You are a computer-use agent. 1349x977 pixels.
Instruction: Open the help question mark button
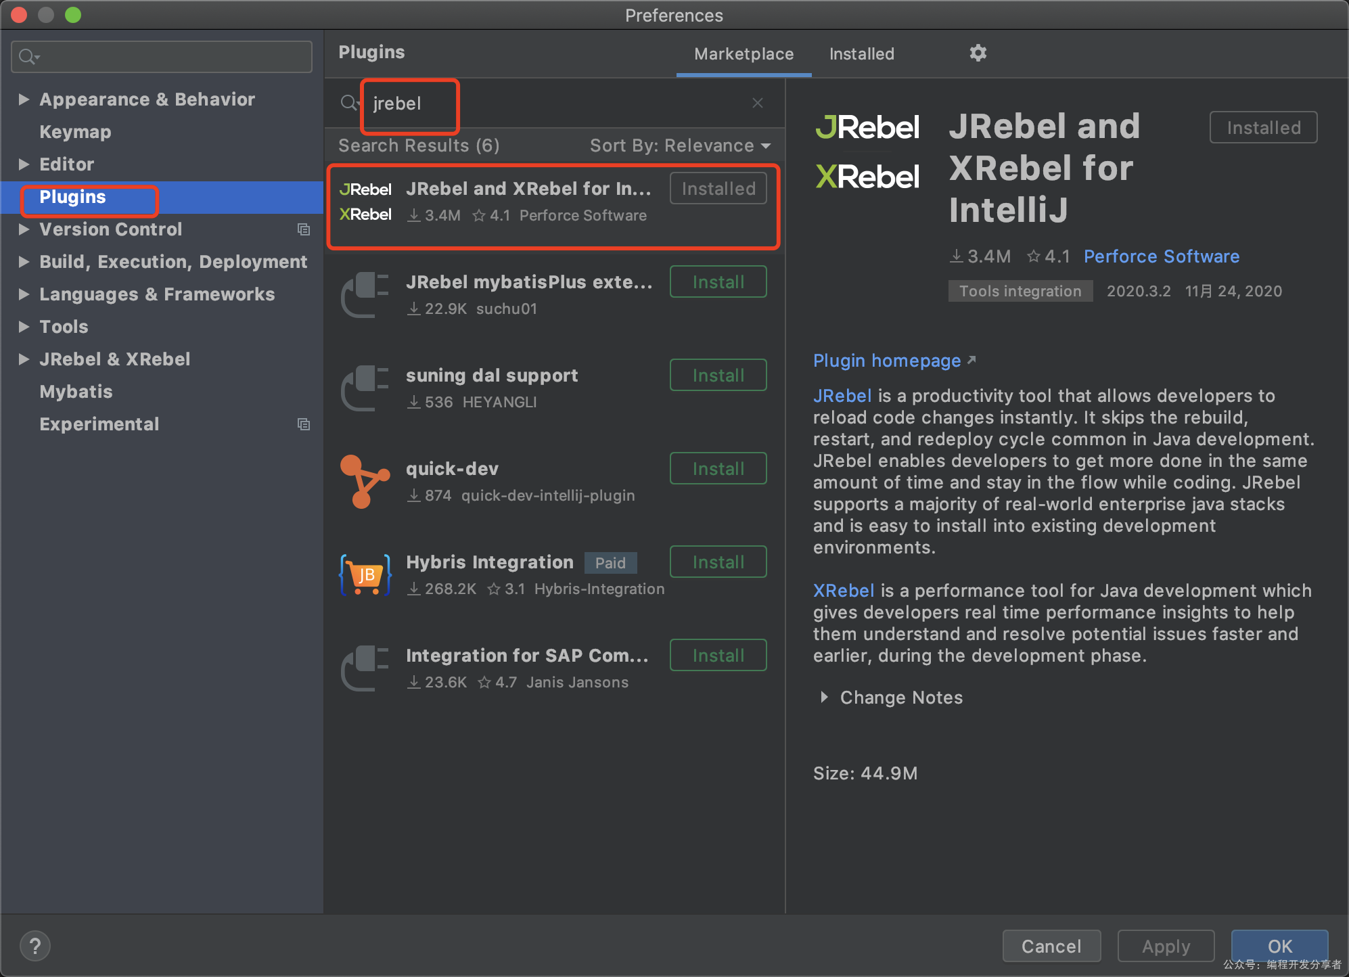point(35,946)
